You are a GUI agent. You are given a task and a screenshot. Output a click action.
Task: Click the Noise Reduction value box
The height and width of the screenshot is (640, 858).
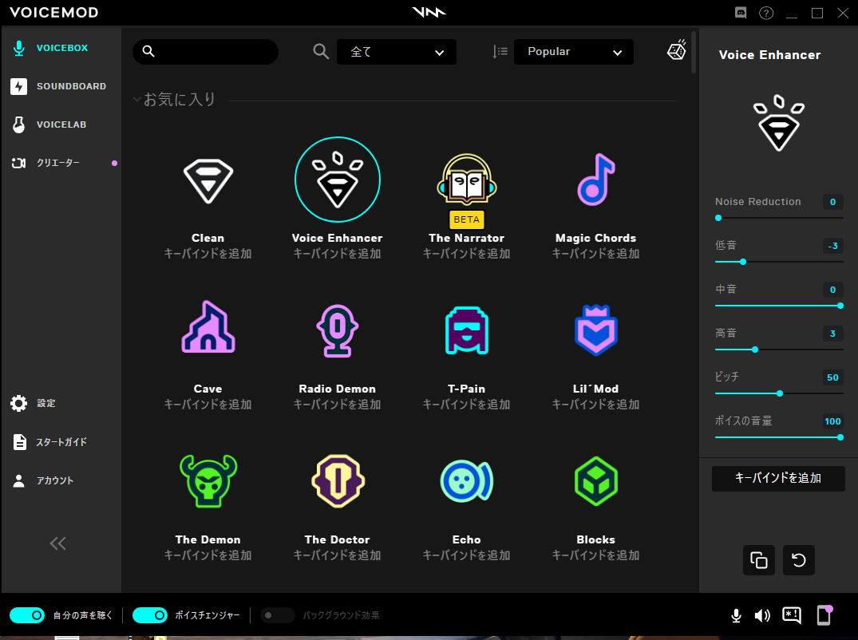[x=832, y=202]
